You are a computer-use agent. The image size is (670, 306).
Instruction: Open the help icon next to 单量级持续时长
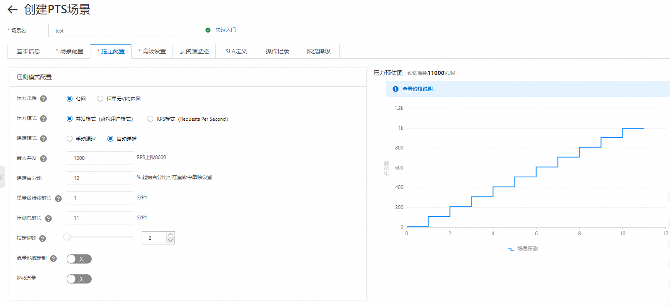tap(58, 199)
